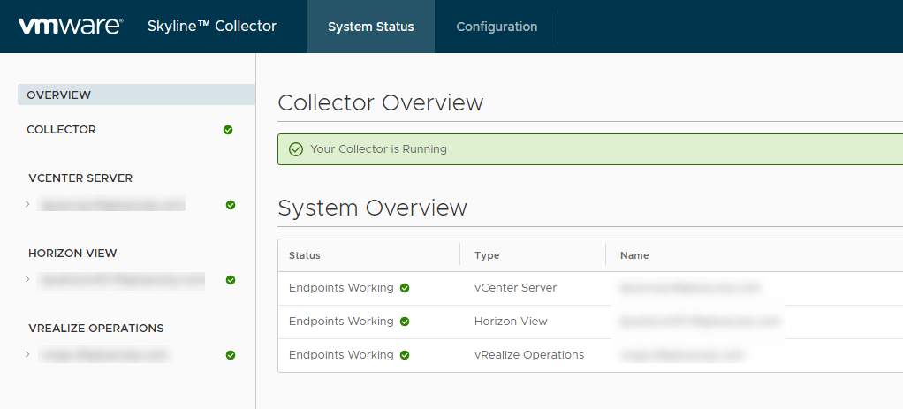Open the System Status tab
This screenshot has width=903, height=409.
(371, 27)
